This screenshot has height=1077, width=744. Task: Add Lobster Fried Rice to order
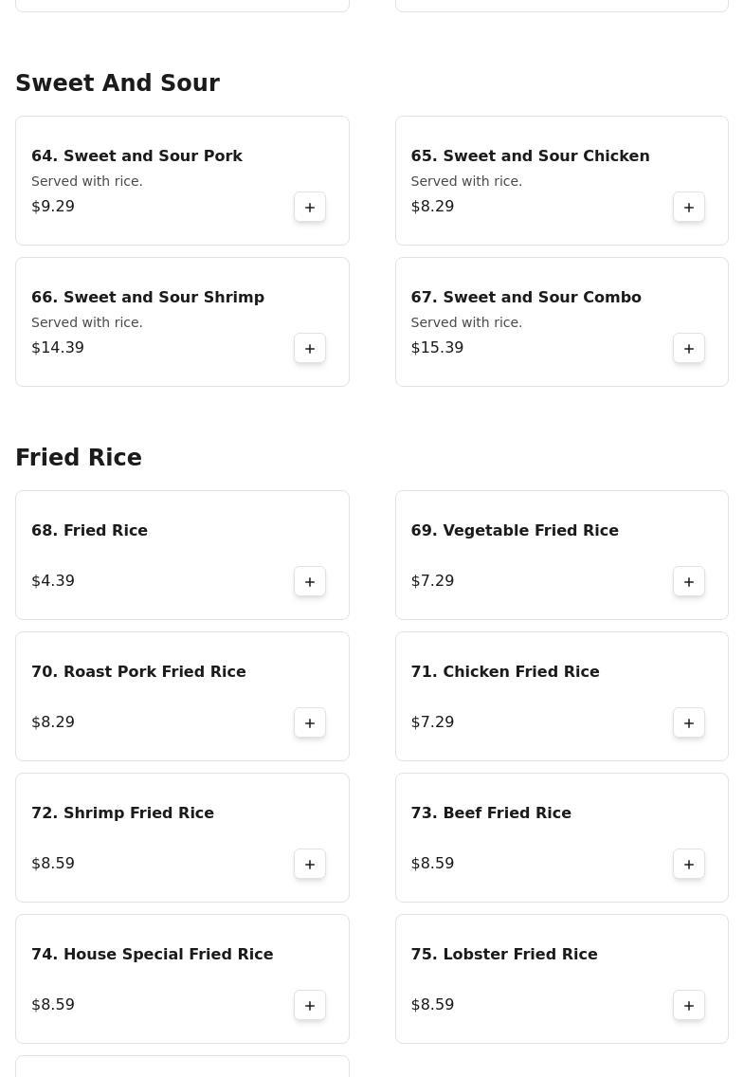(689, 1005)
